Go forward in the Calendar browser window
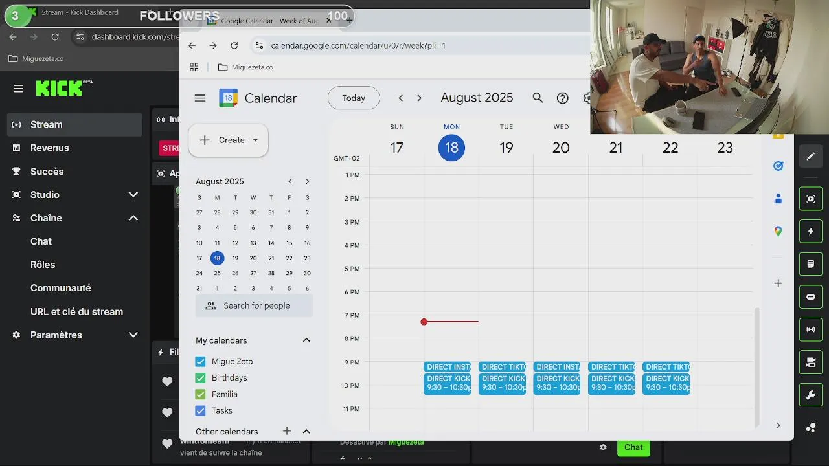This screenshot has width=829, height=466. click(x=212, y=45)
